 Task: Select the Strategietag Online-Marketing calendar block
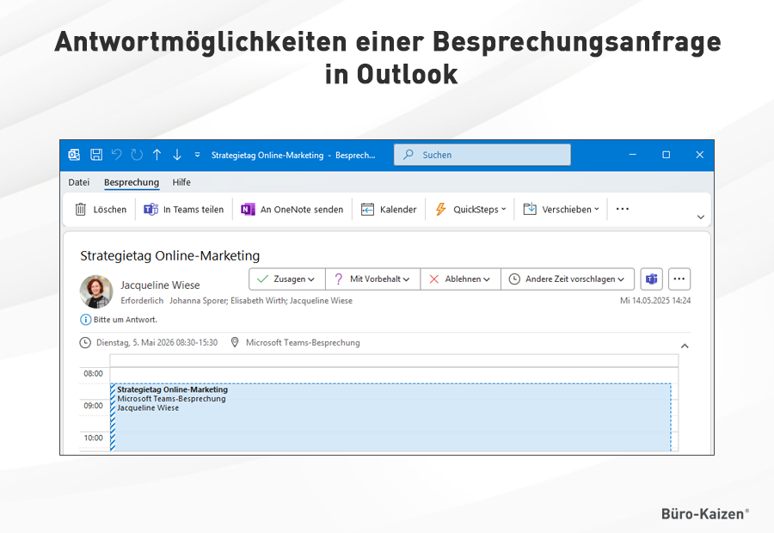pos(391,417)
